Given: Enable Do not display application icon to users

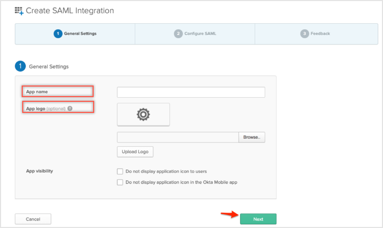Looking at the screenshot, I should (120, 172).
